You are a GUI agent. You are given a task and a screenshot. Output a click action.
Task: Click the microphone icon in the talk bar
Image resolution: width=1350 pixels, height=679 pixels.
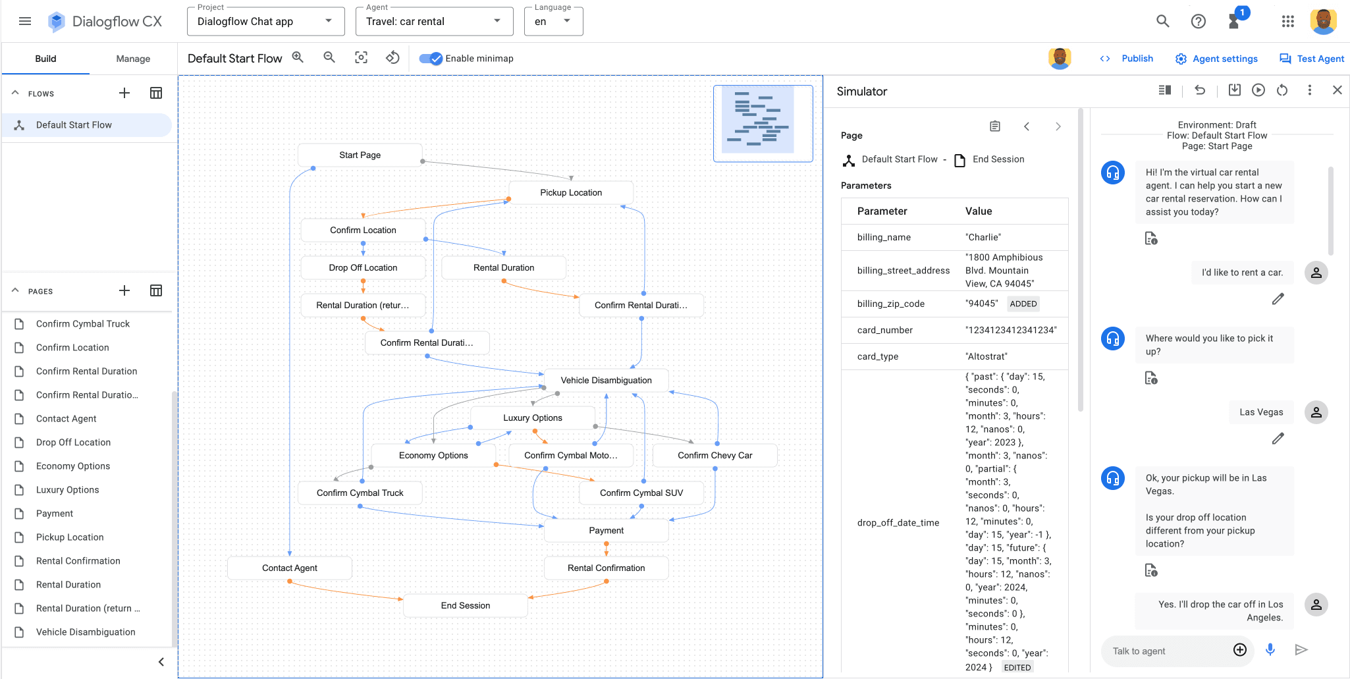(1270, 650)
